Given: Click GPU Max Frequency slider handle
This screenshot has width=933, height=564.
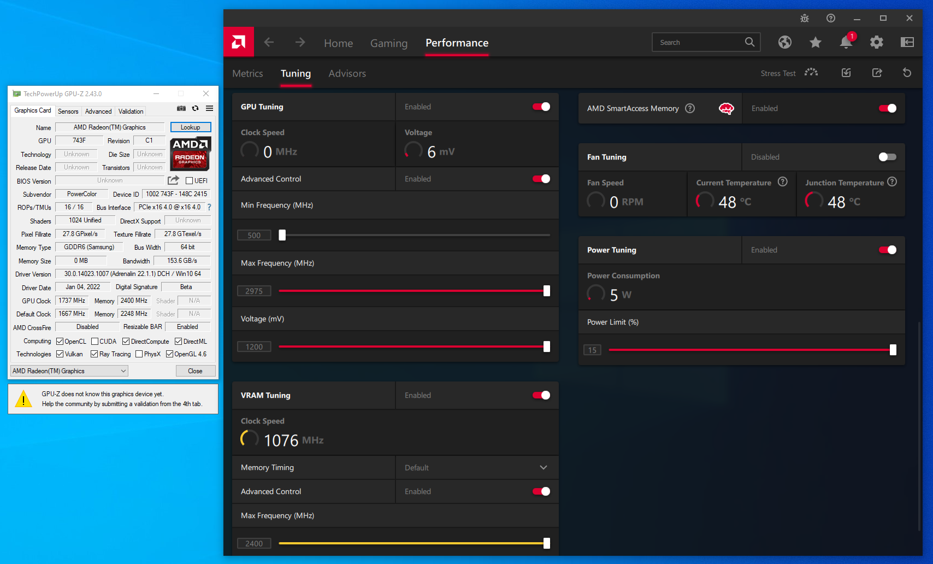Looking at the screenshot, I should 547,291.
